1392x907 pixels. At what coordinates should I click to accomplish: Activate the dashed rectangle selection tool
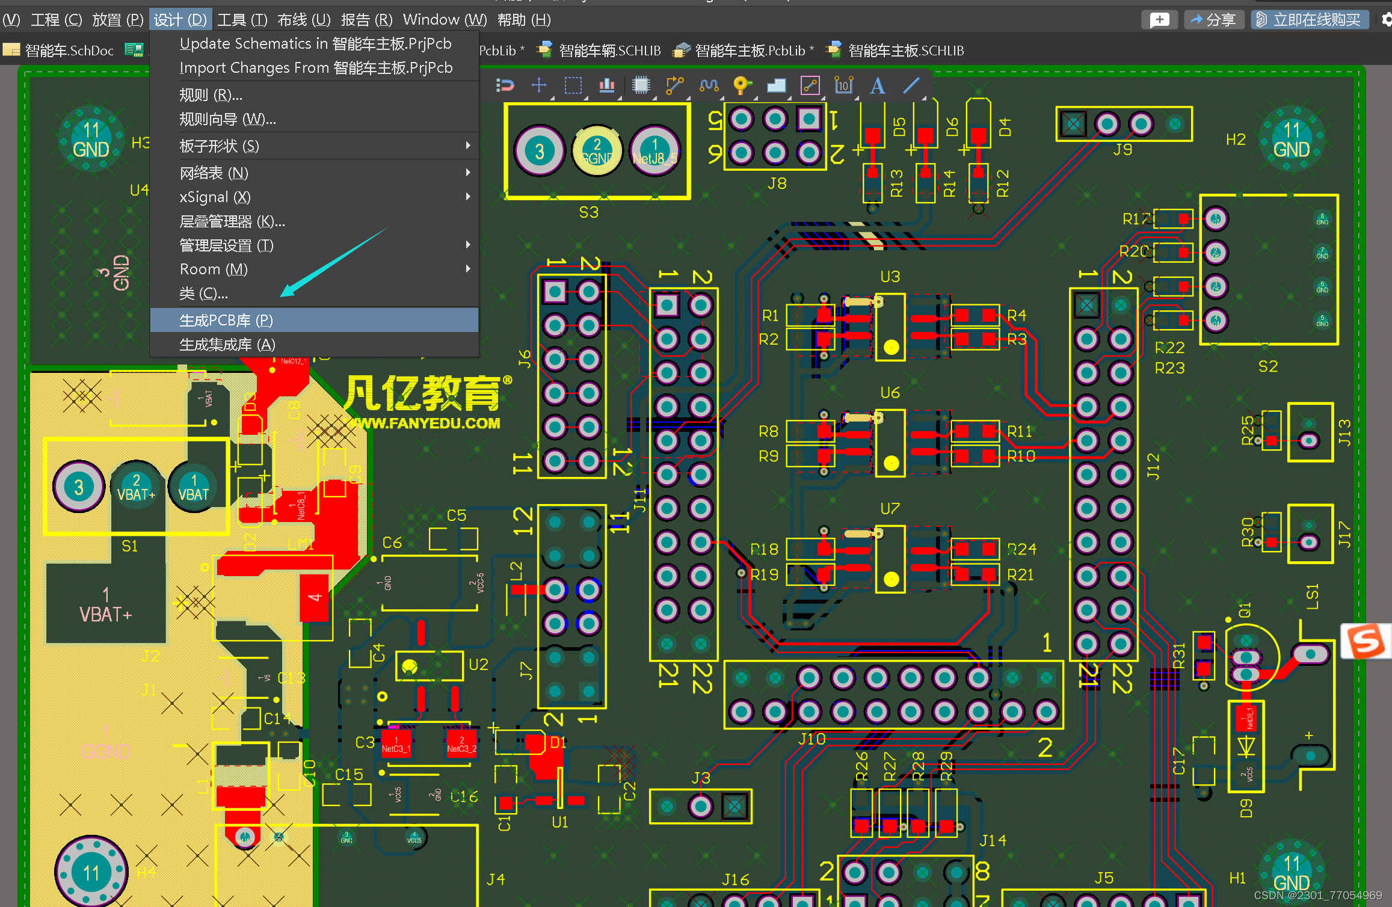573,85
